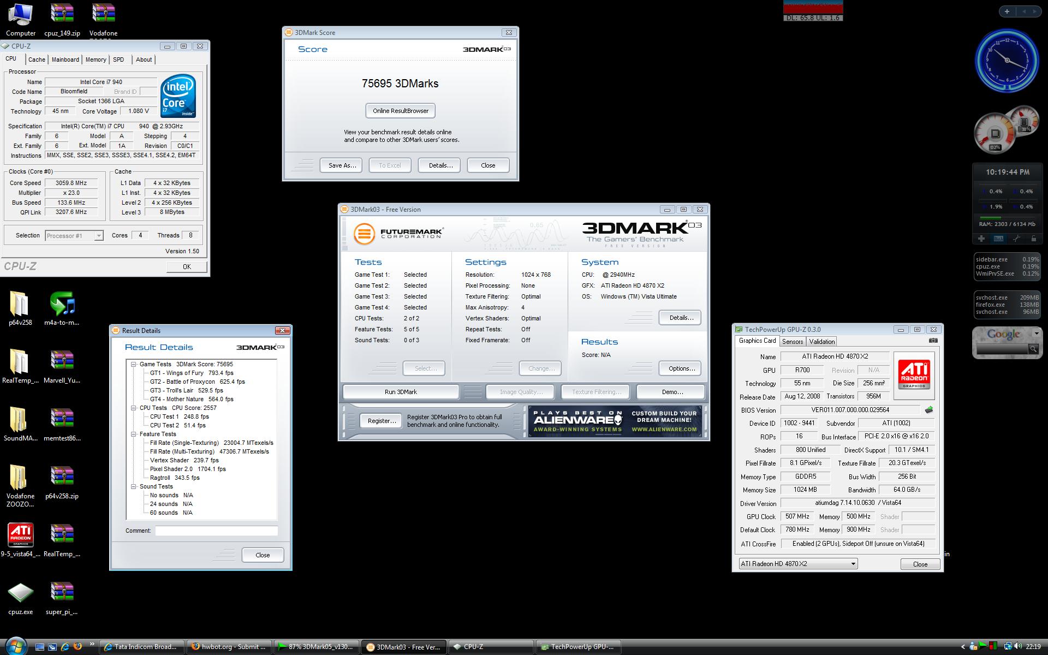Switch to the Mainboard tab in CPU-Z

[x=65, y=59]
